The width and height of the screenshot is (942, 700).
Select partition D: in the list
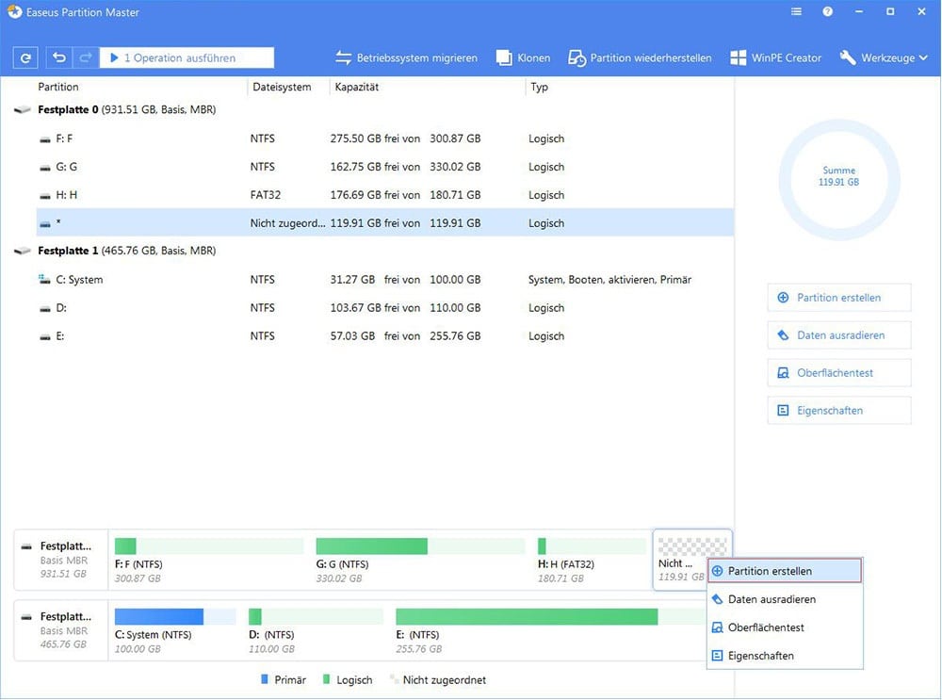click(384, 308)
